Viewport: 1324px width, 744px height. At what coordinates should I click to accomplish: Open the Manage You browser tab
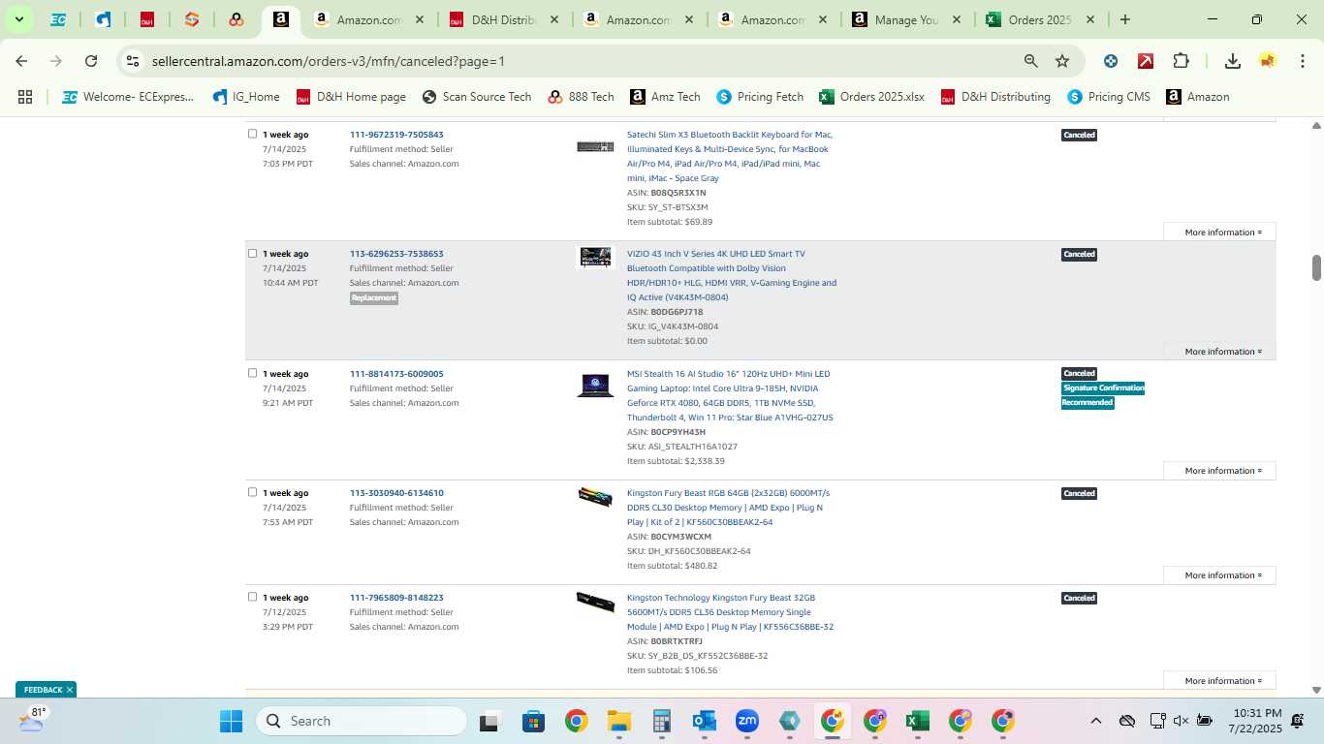click(x=906, y=19)
